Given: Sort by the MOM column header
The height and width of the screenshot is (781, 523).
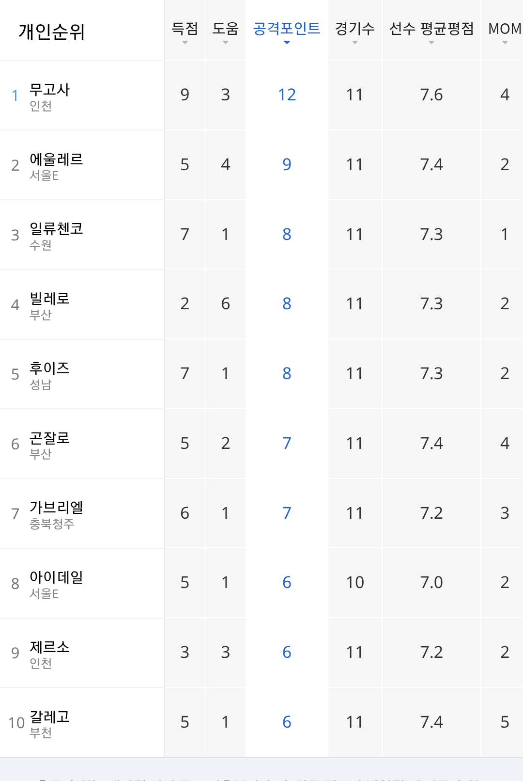Looking at the screenshot, I should (x=505, y=30).
